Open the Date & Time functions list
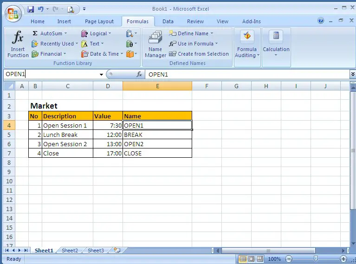Image resolution: width=356 pixels, height=264 pixels. click(102, 54)
